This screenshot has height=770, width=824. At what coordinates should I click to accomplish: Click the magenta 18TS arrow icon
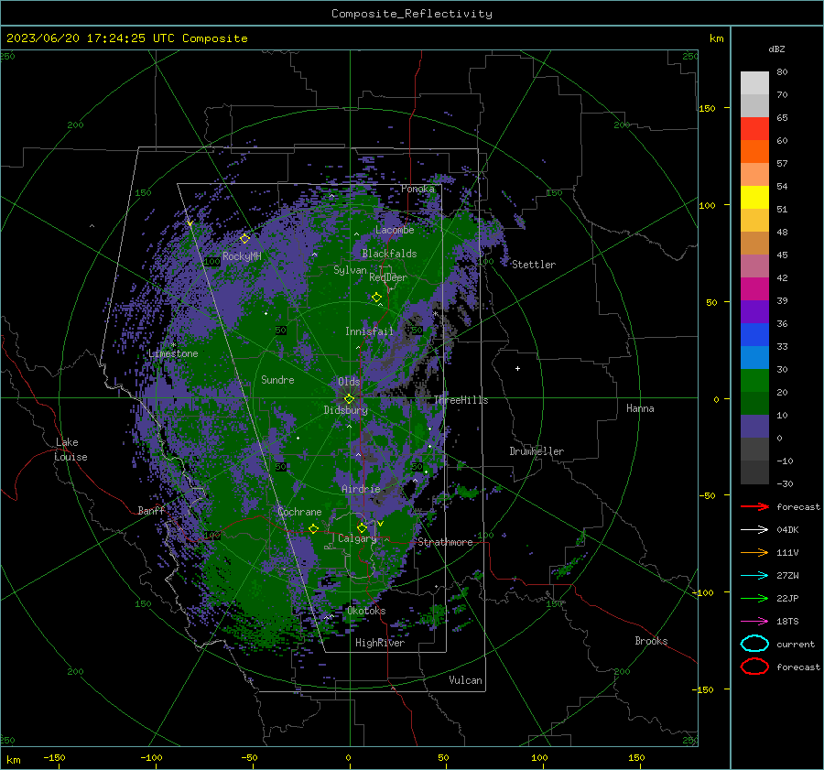[x=754, y=622]
